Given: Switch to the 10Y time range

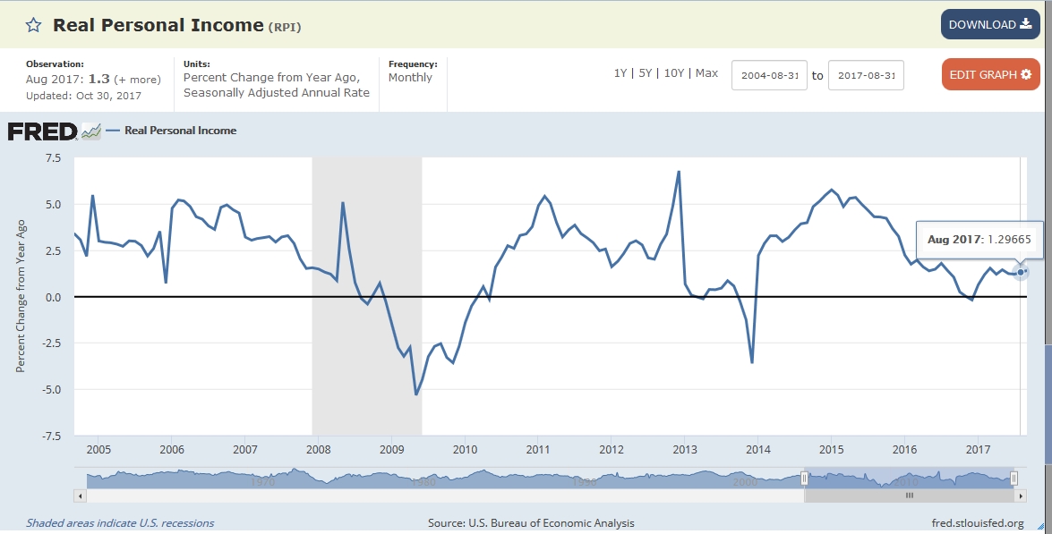Looking at the screenshot, I should click(x=673, y=73).
